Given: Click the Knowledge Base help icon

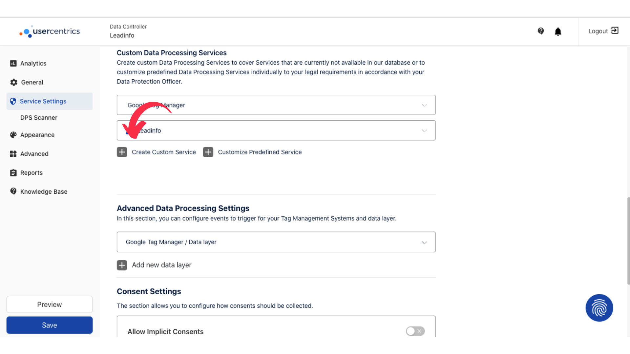Looking at the screenshot, I should pyautogui.click(x=13, y=191).
